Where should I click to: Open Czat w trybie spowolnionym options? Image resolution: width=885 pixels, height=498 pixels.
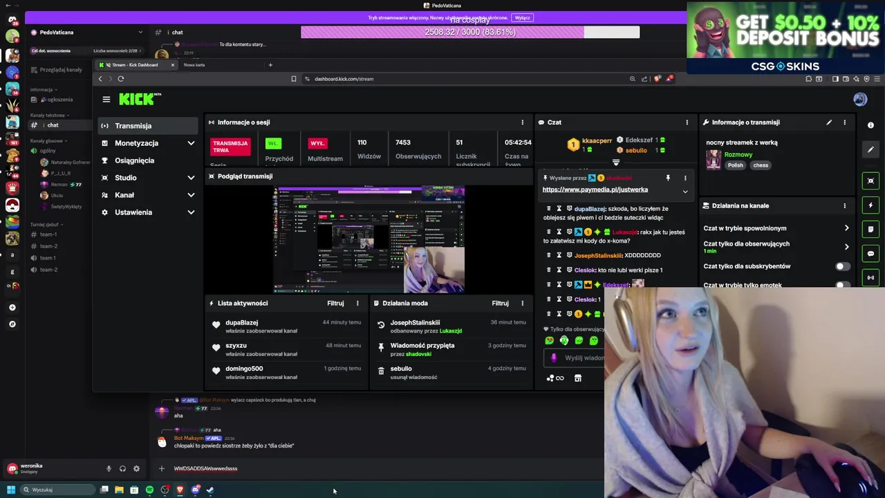tap(846, 228)
